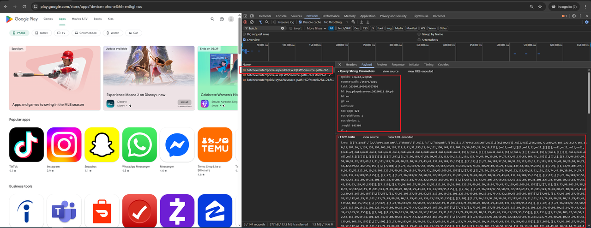Open Network panel settings gear
The image size is (591, 228).
587,22
